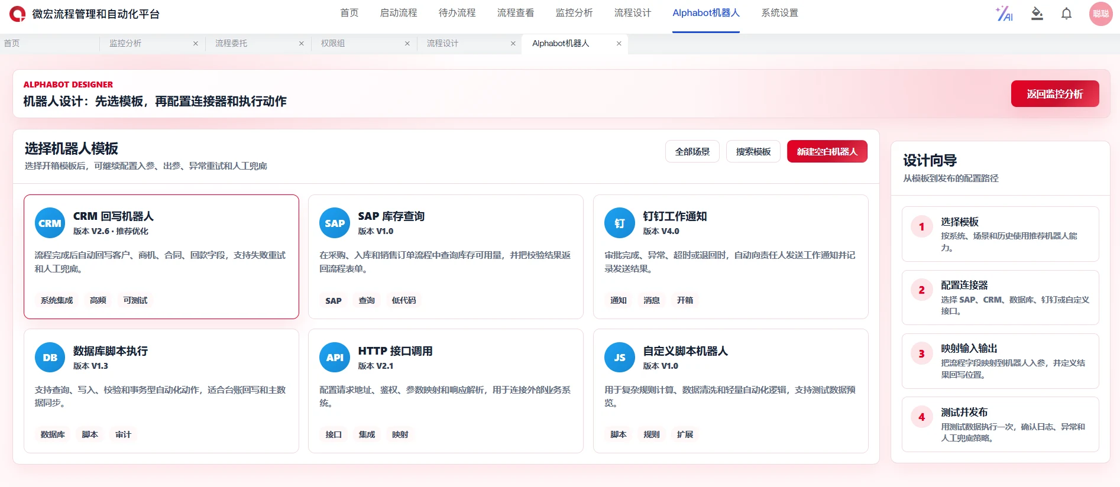Select SAP 库存查询 template title

(391, 216)
